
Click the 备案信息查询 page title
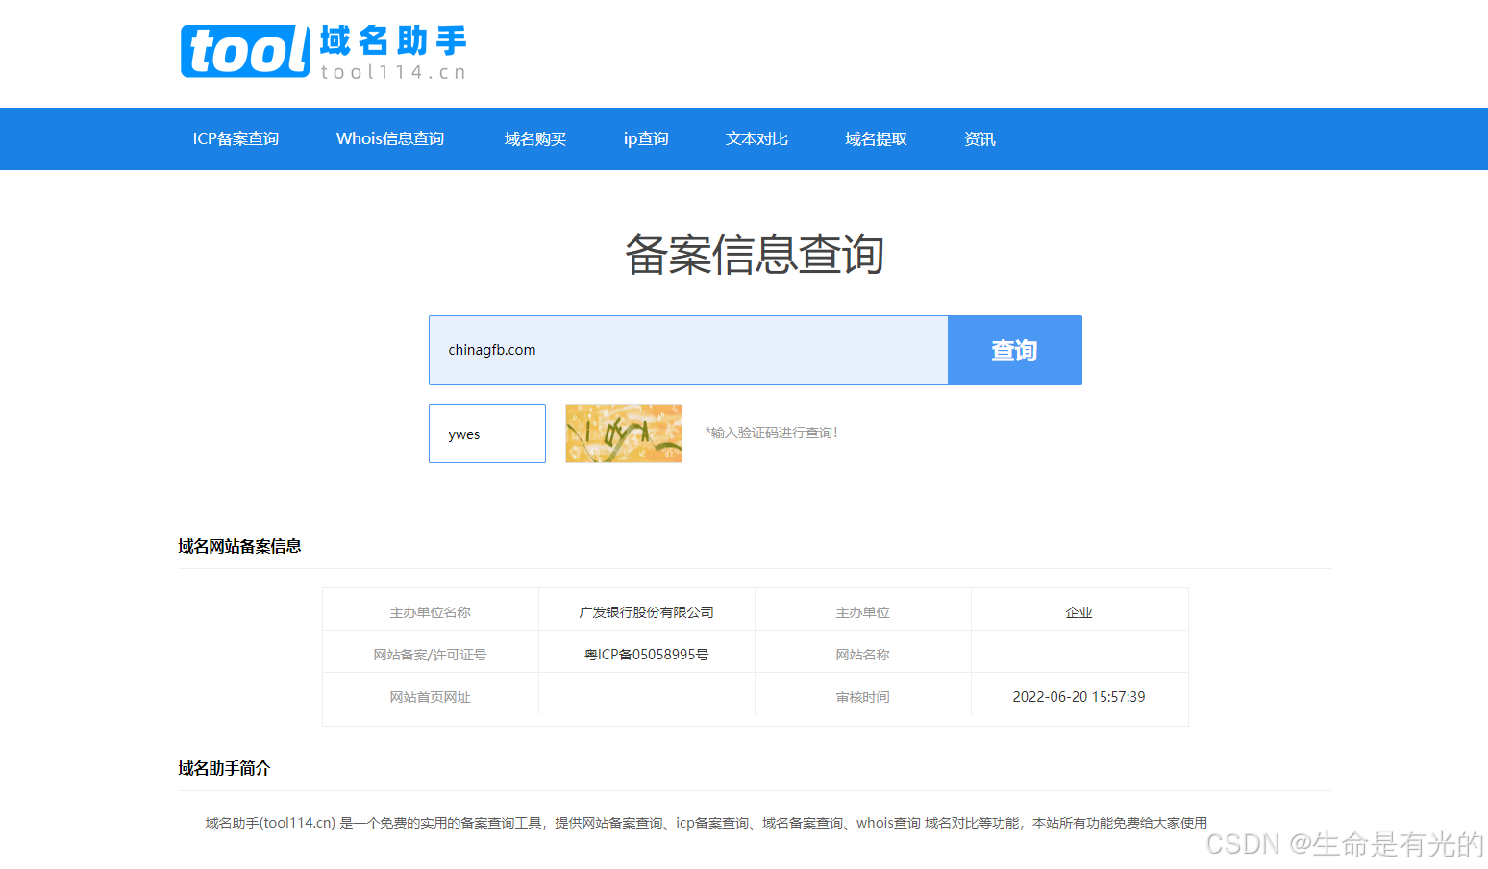tap(755, 255)
